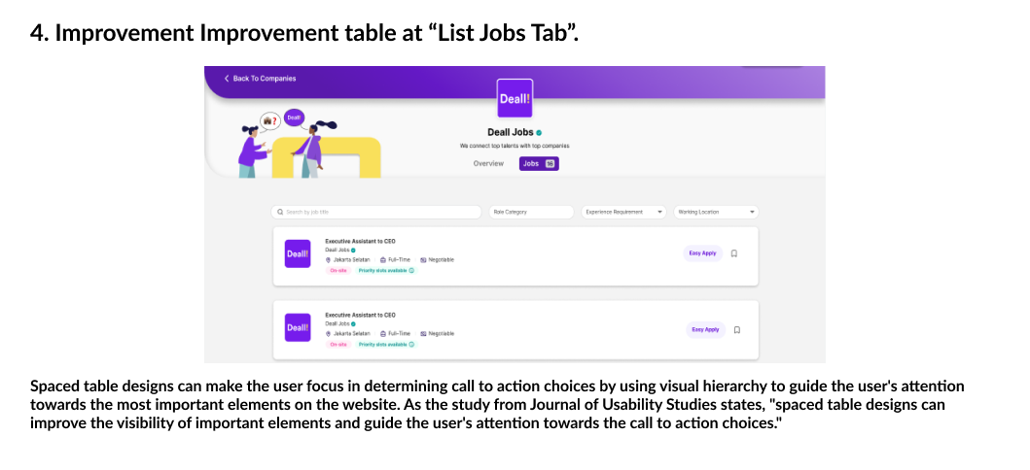The height and width of the screenshot is (470, 1030).
Task: Click the people illustration in the banner
Action: pyautogui.click(x=282, y=146)
